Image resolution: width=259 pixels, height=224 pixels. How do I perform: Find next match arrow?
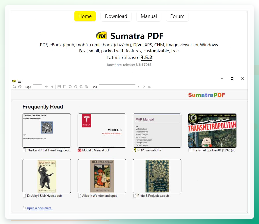[144, 87]
